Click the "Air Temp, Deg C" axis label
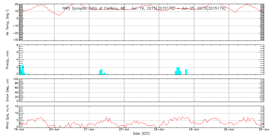This screenshot has height=136, width=272. 8,22
